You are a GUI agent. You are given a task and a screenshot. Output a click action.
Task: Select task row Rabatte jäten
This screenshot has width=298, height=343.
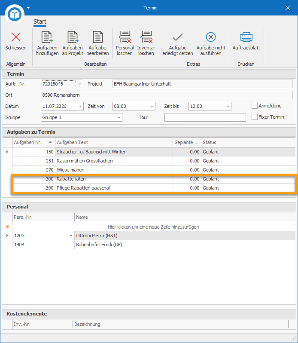[x=154, y=179]
